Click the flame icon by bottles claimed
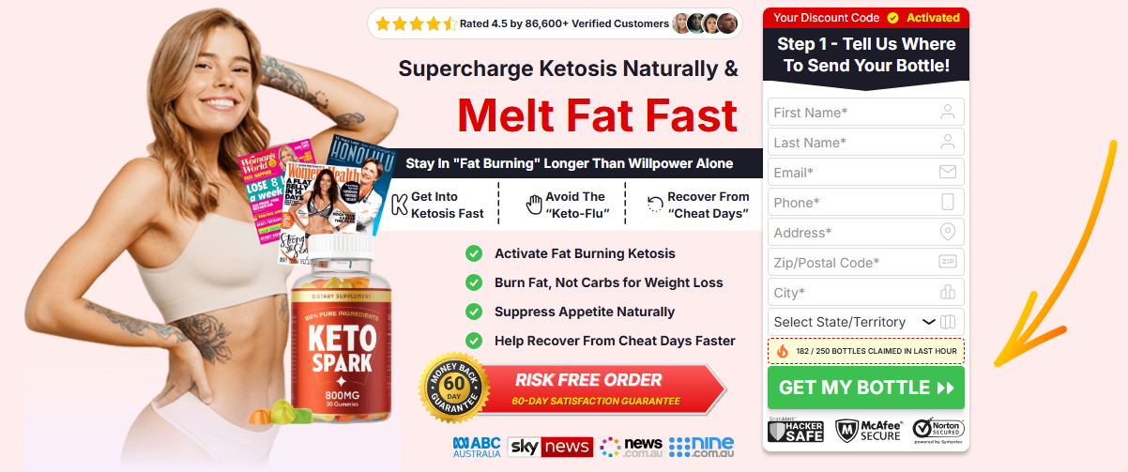 coord(783,351)
